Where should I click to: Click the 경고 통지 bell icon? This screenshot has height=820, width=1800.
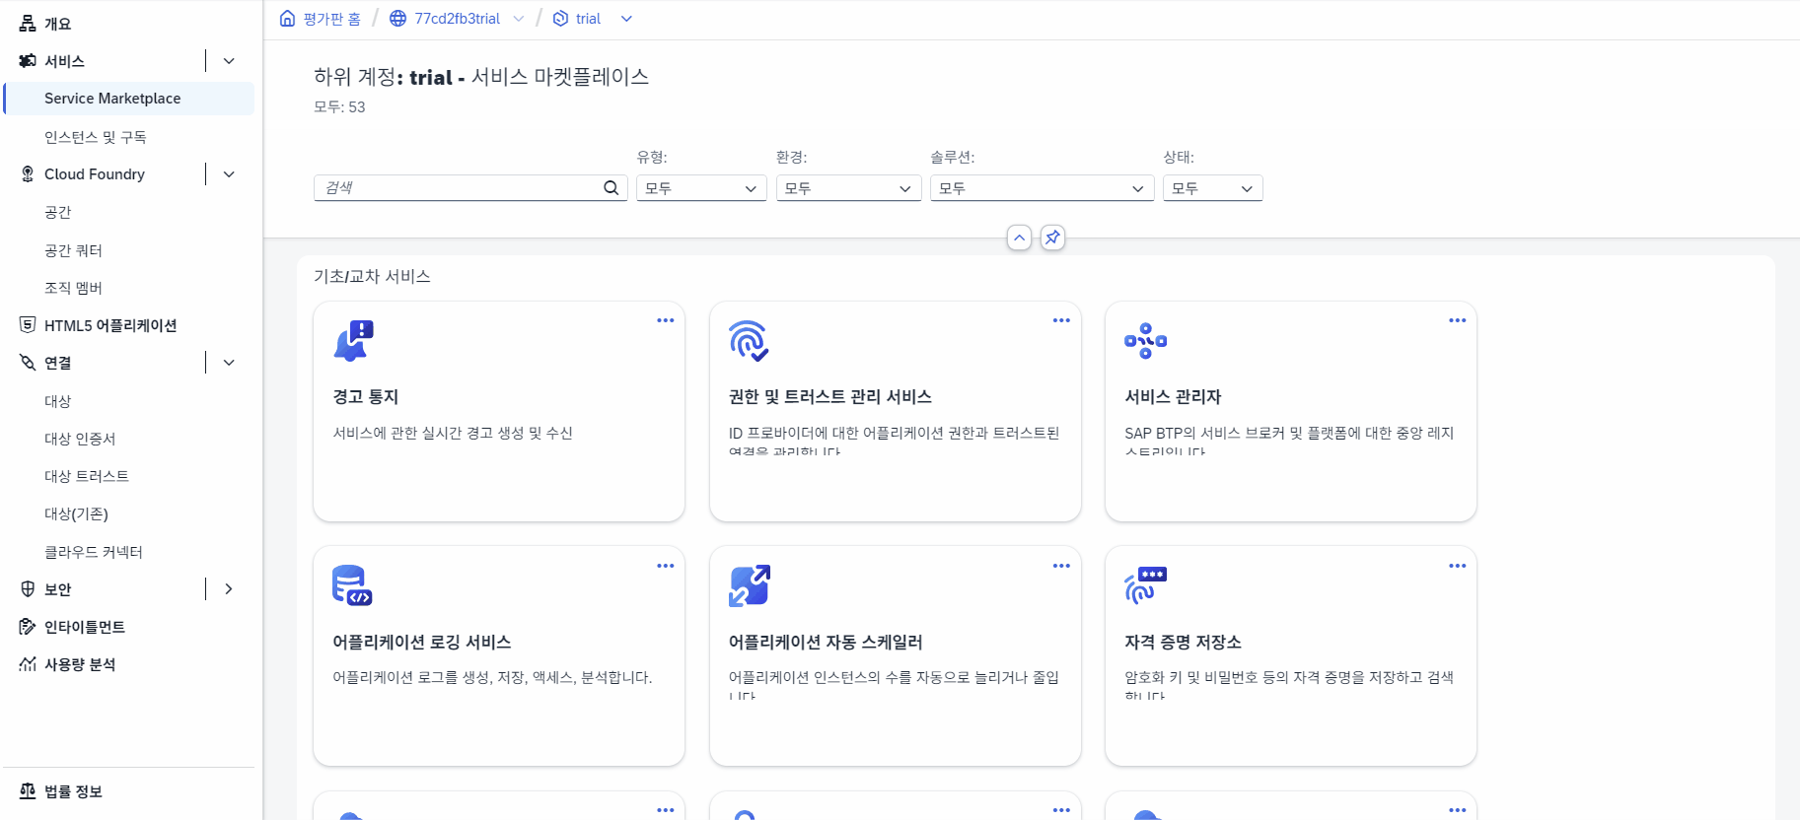coord(353,341)
